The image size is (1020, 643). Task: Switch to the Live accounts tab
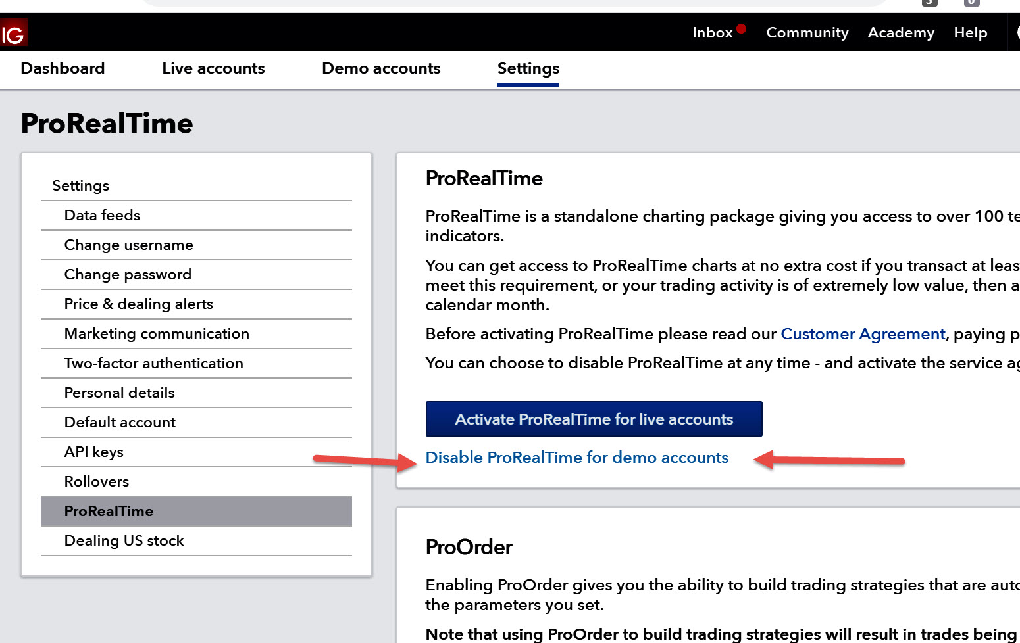213,68
